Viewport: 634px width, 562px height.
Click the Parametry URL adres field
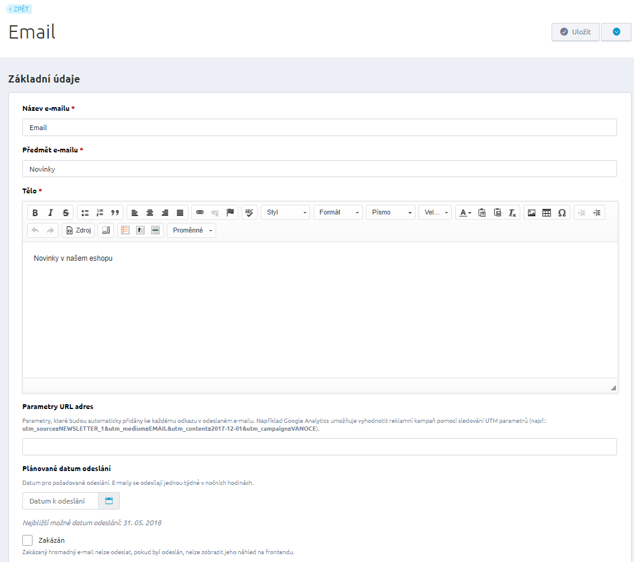(319, 447)
